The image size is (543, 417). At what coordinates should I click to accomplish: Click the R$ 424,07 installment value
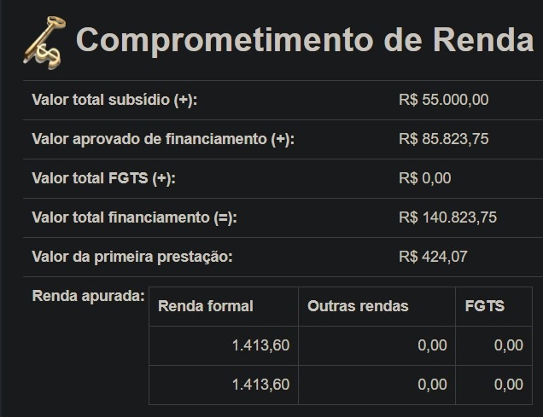click(x=433, y=257)
